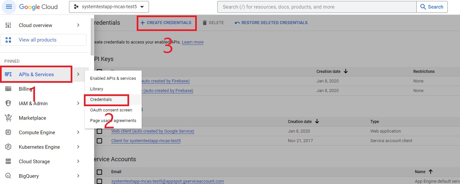This screenshot has width=460, height=184.
Task: Select OAuth consent screen menu item
Action: (x=113, y=110)
